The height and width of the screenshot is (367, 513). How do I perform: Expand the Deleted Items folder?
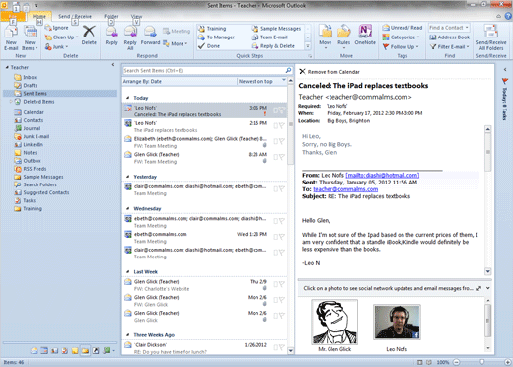pos(11,102)
